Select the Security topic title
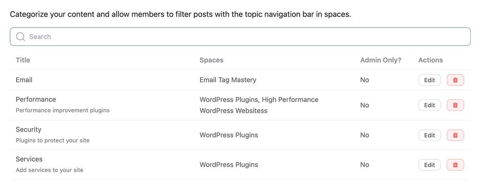 click(x=29, y=130)
